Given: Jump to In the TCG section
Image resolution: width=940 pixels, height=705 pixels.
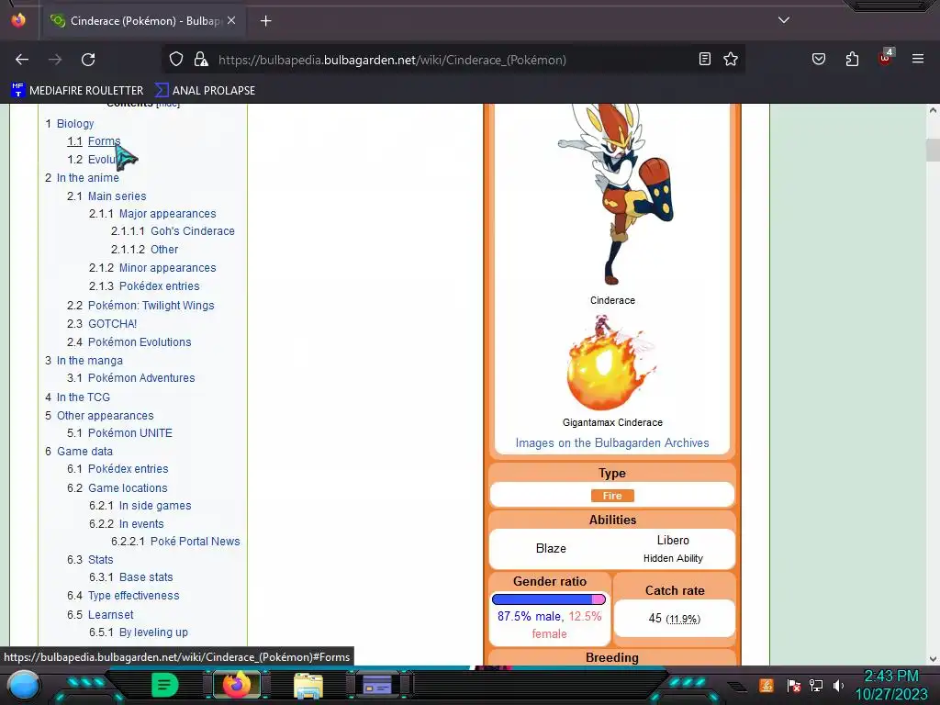Looking at the screenshot, I should click(x=84, y=397).
